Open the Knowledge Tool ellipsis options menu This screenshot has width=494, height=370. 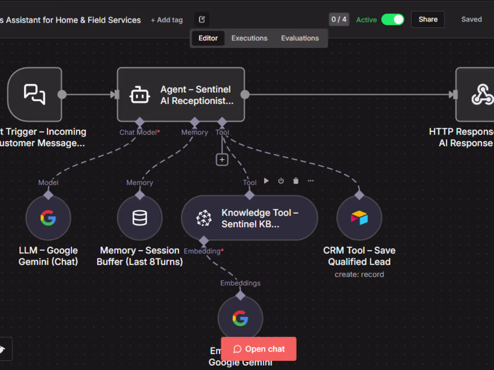[x=310, y=181]
